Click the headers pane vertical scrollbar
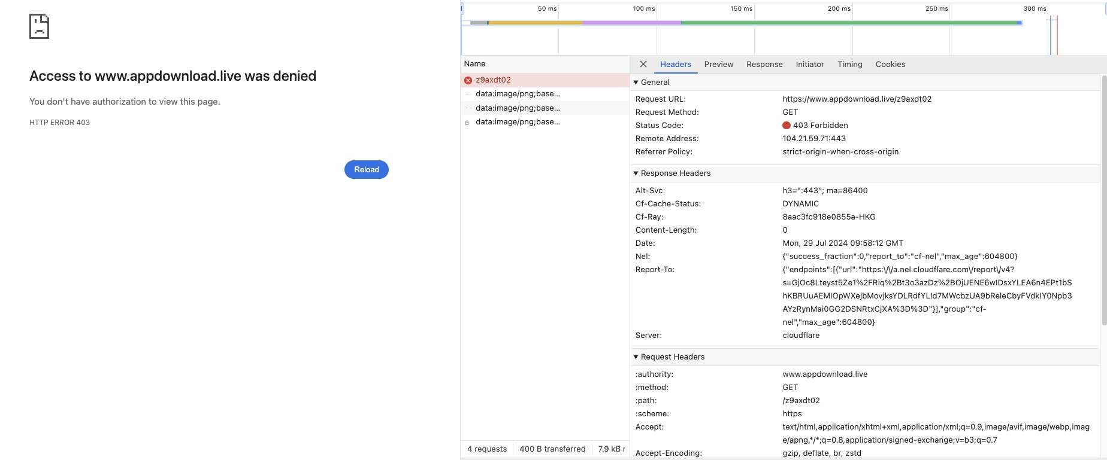The image size is (1107, 460). coord(1103,200)
